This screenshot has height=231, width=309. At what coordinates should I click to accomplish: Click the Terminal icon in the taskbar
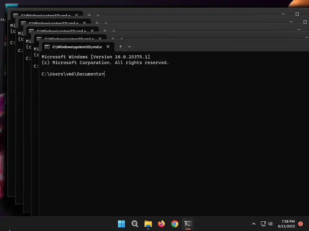(188, 224)
